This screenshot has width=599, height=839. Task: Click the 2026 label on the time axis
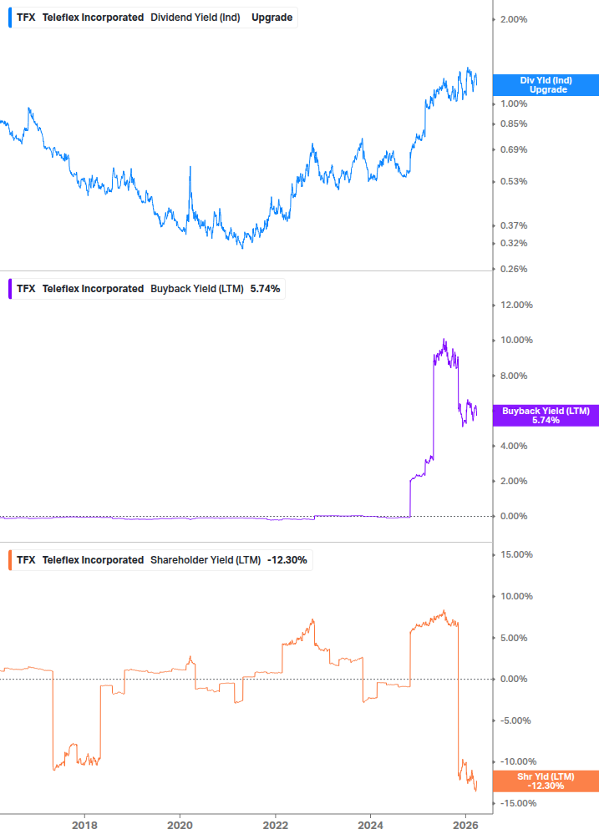pos(465,825)
